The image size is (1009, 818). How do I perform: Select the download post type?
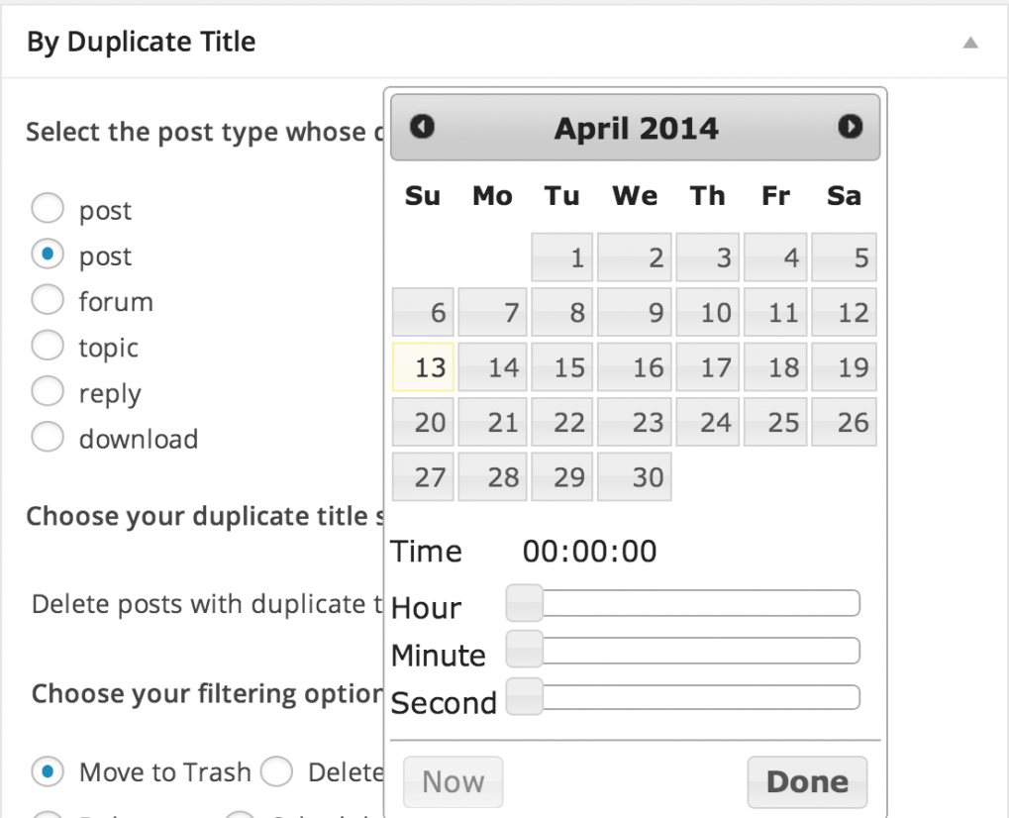pos(47,437)
